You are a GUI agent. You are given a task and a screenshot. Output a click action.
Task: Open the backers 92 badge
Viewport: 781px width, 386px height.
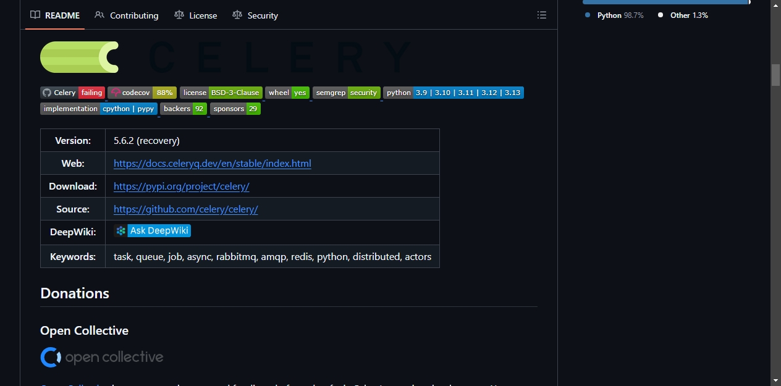[184, 109]
